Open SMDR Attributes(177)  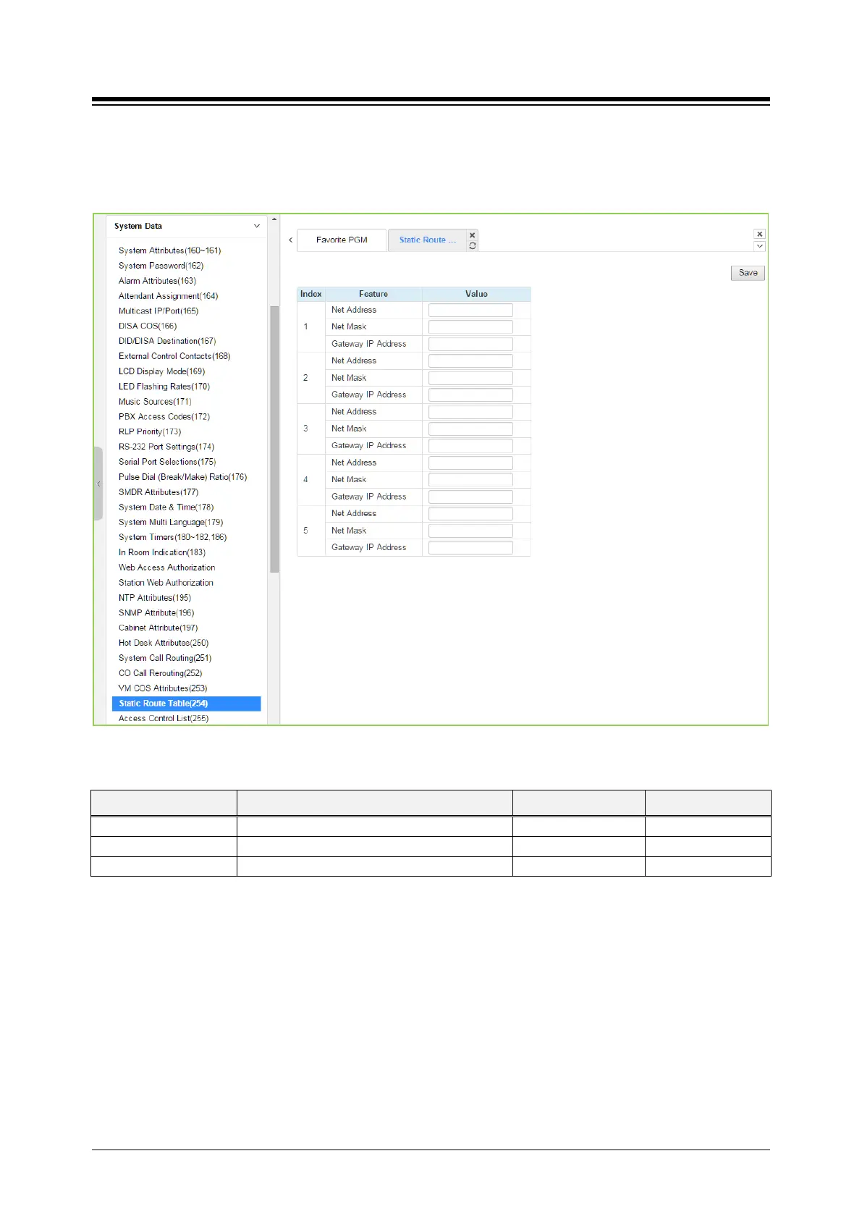coord(159,492)
